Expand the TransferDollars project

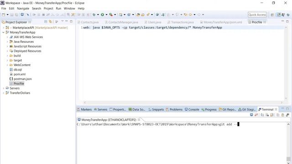(x=3, y=93)
